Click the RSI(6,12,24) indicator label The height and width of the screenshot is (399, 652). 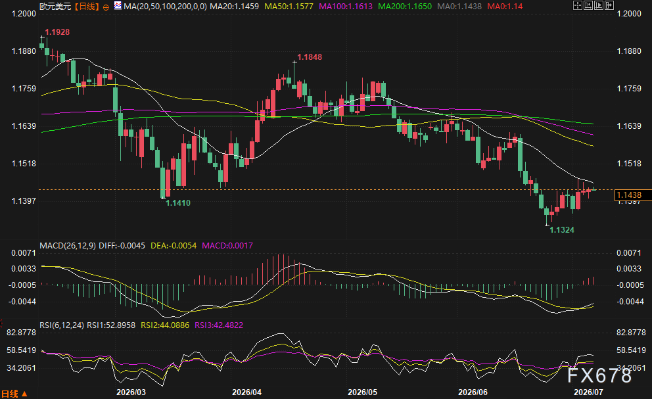coord(62,325)
